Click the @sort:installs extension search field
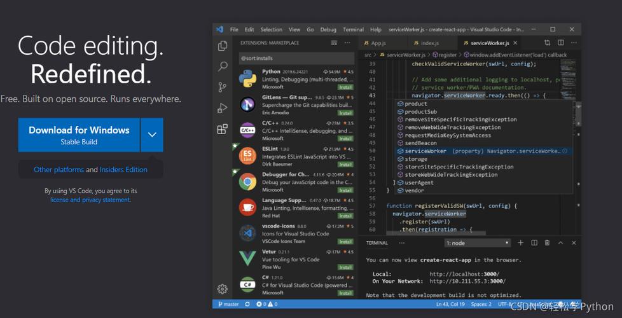 click(x=296, y=59)
